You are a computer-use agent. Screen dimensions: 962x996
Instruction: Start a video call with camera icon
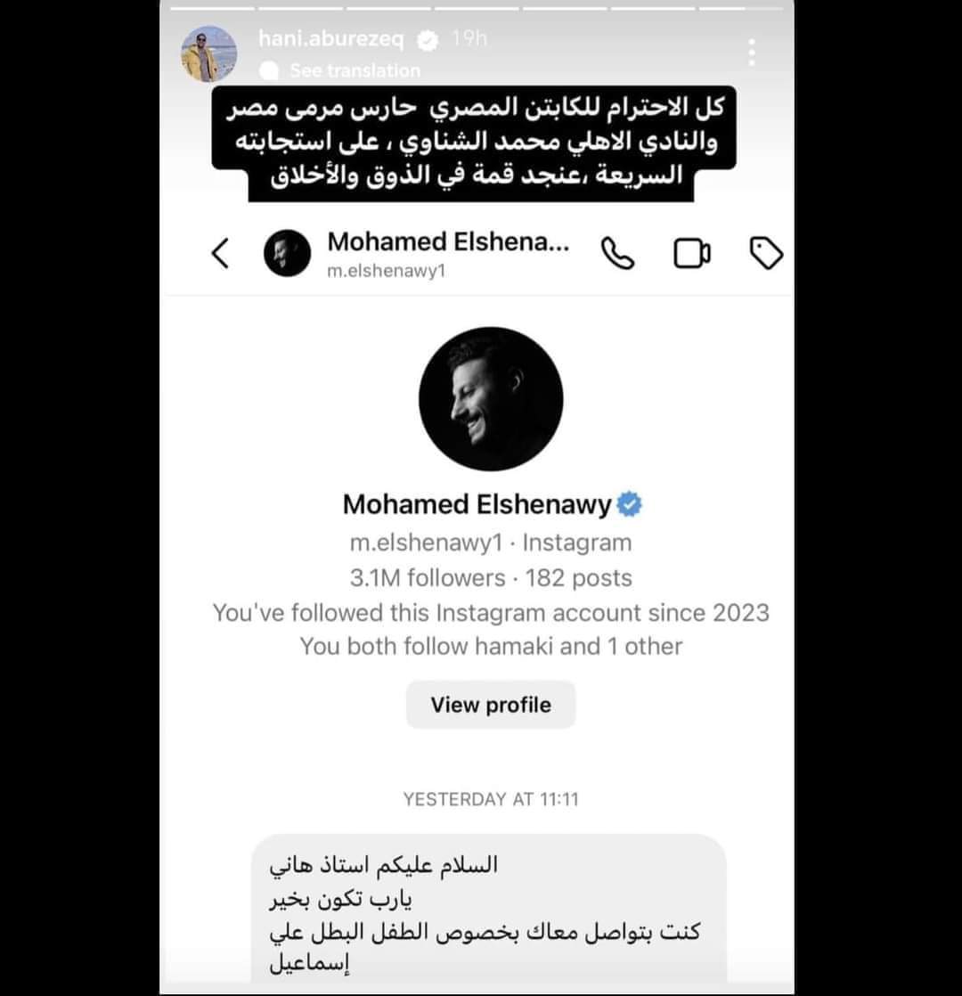point(692,253)
